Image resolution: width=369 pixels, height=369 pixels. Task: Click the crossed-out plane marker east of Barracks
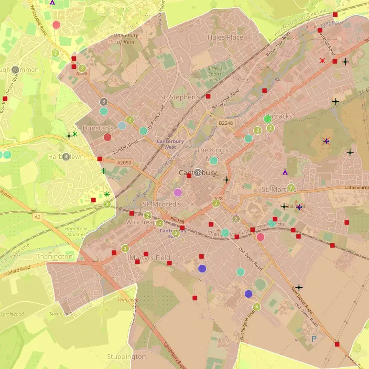(326, 141)
